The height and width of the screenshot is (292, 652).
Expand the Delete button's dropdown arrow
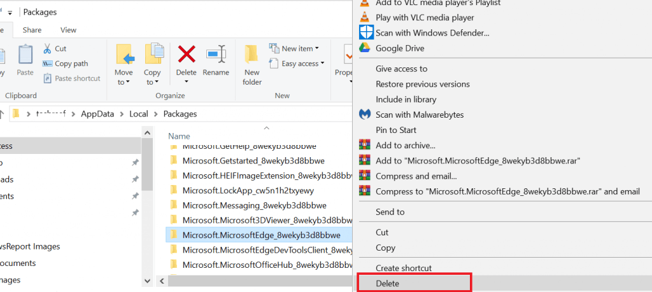187,82
